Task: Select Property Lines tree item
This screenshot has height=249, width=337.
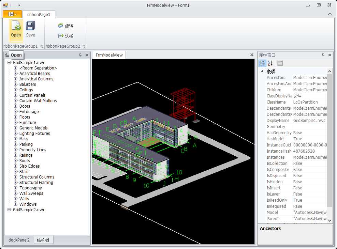Action: [33, 150]
